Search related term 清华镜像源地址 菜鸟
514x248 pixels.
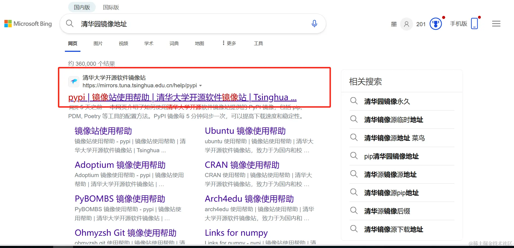click(x=395, y=138)
